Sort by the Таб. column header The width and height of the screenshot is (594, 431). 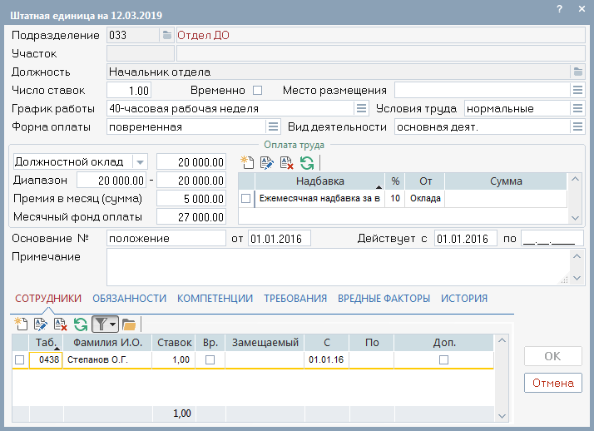click(x=46, y=342)
